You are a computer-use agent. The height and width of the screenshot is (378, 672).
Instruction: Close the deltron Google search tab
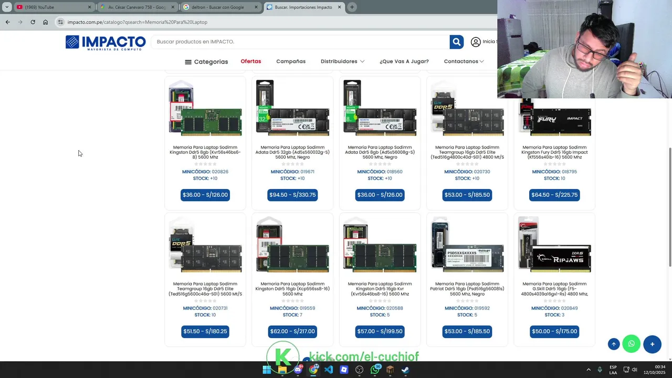[256, 7]
